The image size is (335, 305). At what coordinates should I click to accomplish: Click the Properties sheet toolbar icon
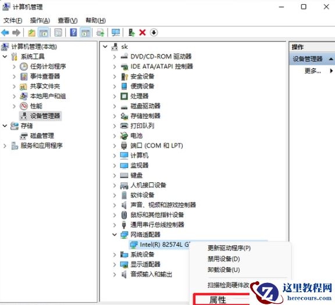click(x=58, y=33)
